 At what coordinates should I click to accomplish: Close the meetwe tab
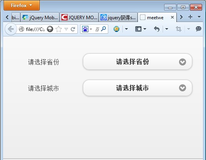tap(172, 17)
